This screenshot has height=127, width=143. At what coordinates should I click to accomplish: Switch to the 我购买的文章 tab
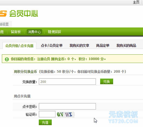click(79, 45)
